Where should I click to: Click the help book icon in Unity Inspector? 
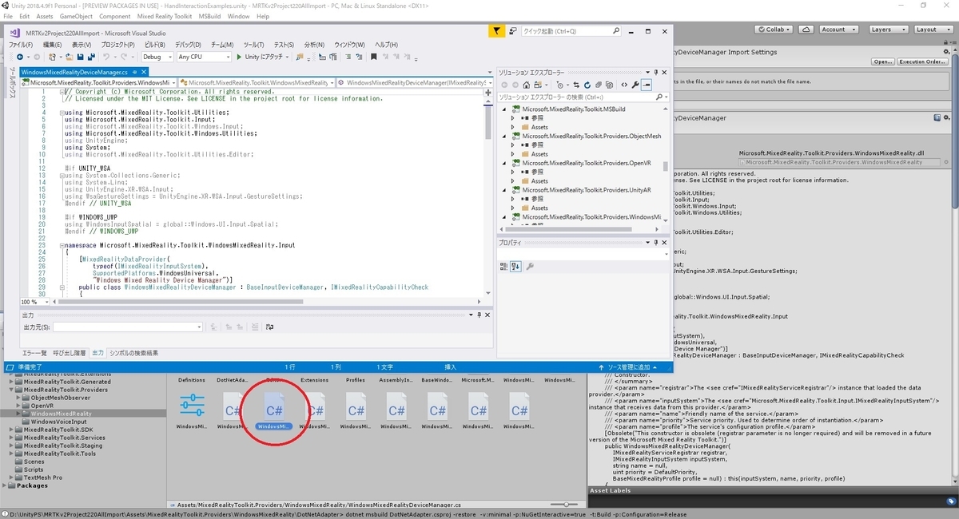(937, 117)
